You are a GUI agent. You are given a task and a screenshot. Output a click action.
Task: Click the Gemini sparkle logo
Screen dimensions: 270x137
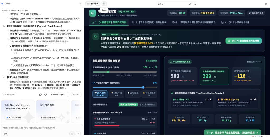click(x=2, y=4)
